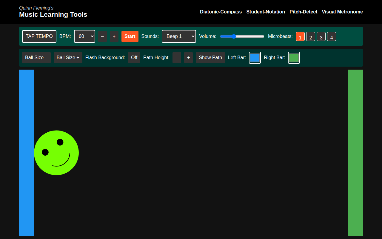Screen dimensions: 382x239
Task: Toggle Flash Background Off button
Action: (134, 58)
